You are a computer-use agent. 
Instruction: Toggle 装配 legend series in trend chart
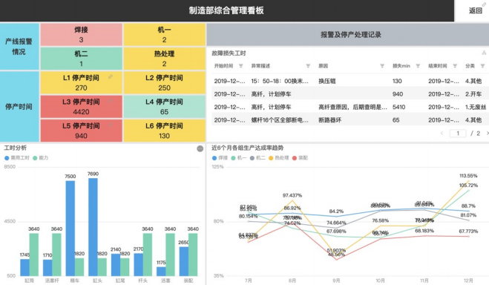tap(300, 158)
